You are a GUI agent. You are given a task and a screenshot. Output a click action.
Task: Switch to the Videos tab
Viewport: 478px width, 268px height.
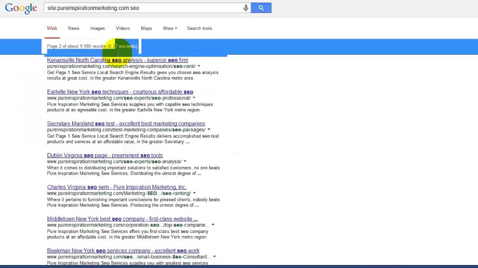(x=123, y=28)
